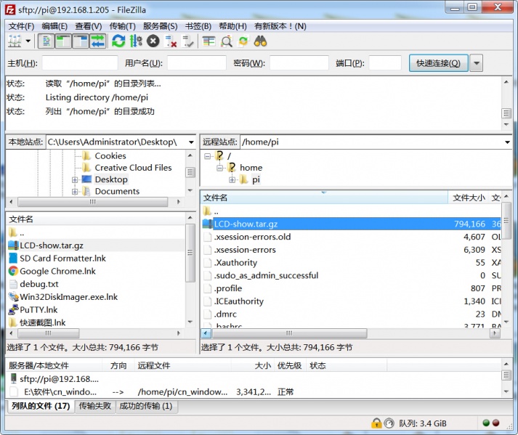Screen dimensions: 518x435
Task: Open the Site Manager icon
Action: coord(14,41)
